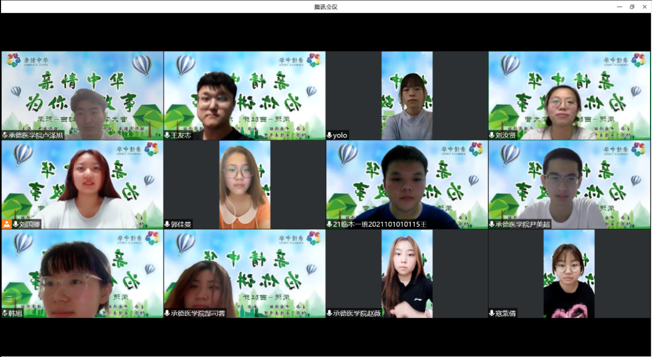Select 寇紫倩's video tile

tap(568, 274)
